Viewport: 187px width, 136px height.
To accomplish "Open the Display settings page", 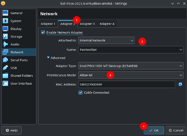I will click(19, 28).
